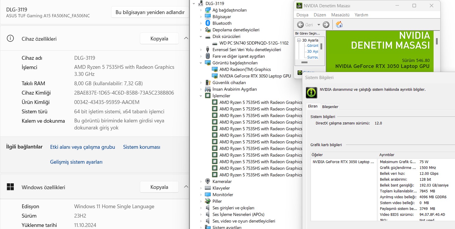Click the NVIDIA Sistem Bilgileri info icon
The width and height of the screenshot is (455, 229).
(x=311, y=93)
